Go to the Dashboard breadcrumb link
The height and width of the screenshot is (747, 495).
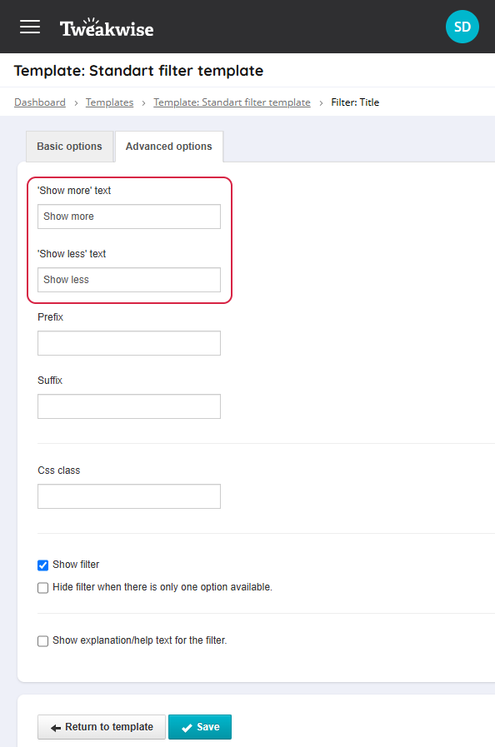pos(40,102)
